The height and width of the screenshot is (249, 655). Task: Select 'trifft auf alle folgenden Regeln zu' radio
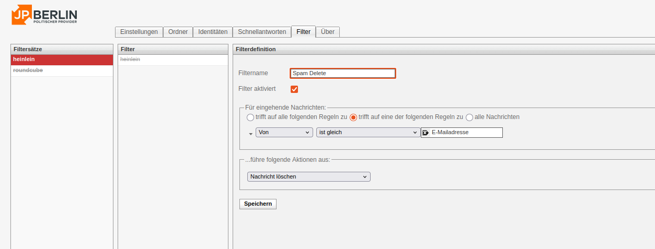click(x=250, y=117)
